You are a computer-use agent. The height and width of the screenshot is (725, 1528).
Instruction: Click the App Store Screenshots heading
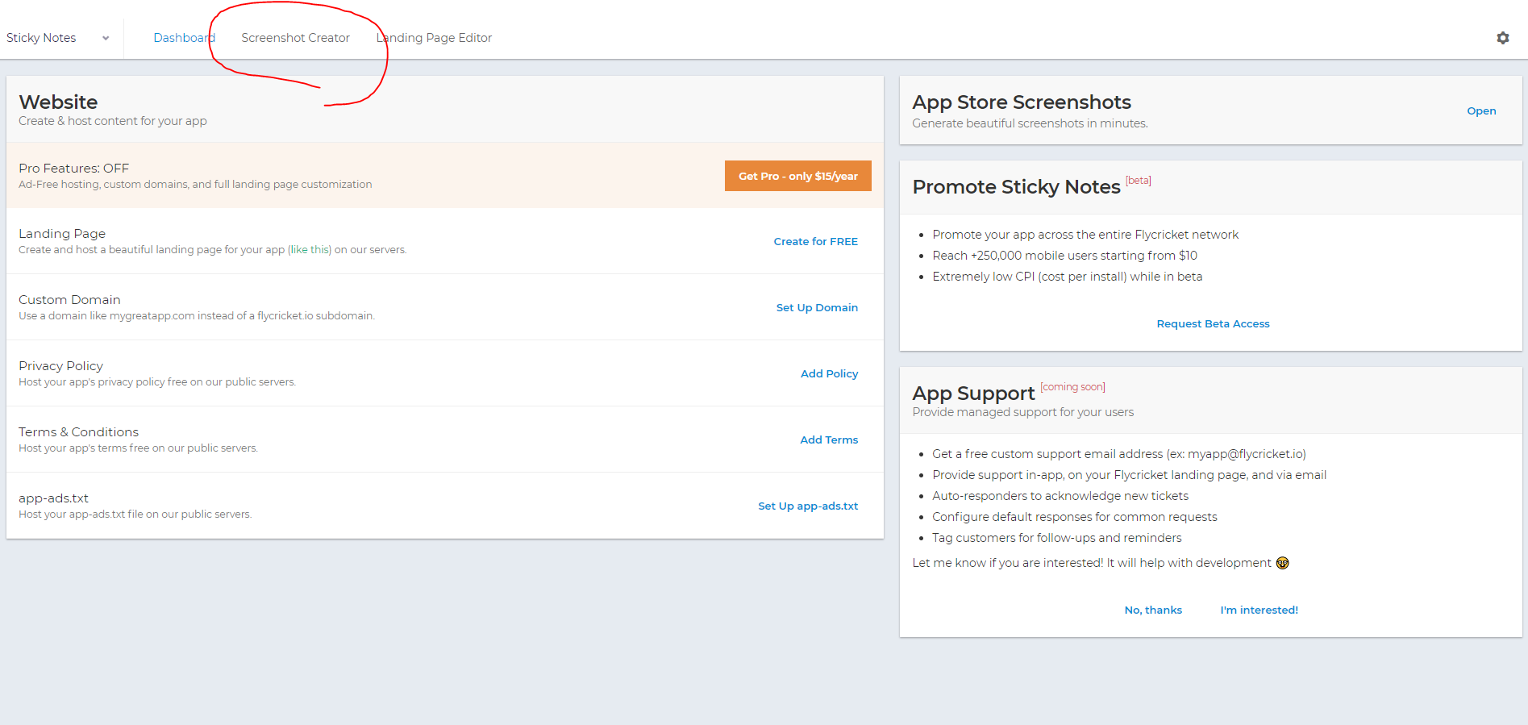click(x=1022, y=102)
